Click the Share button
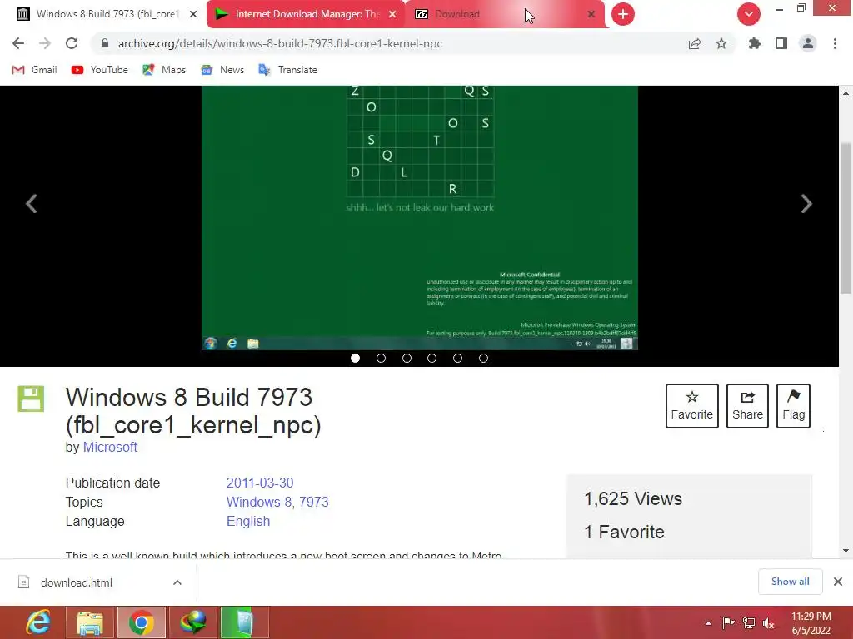Image resolution: width=853 pixels, height=639 pixels. 747,406
